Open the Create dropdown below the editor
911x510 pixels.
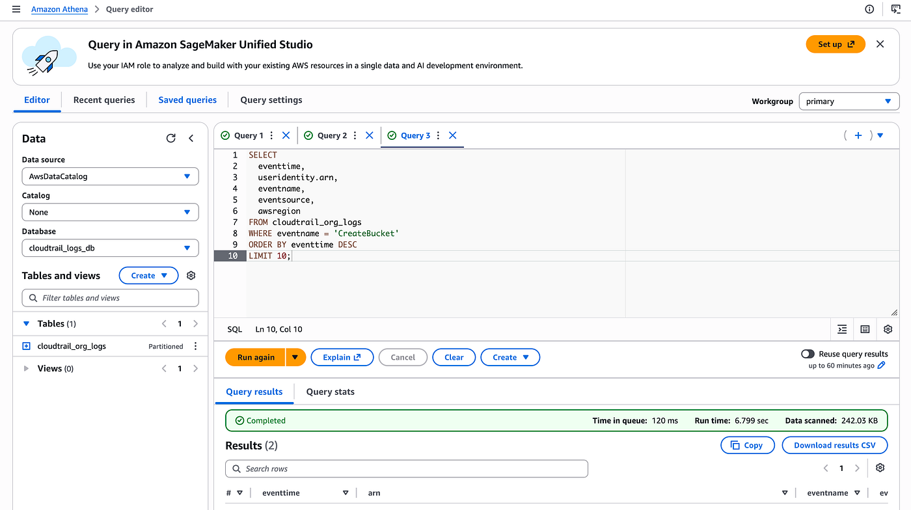510,357
